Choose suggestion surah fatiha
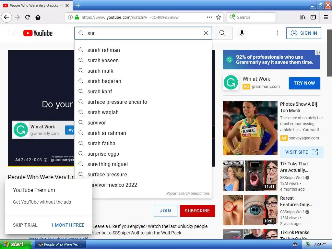Screen dimensions: 332x249 click(143, 144)
